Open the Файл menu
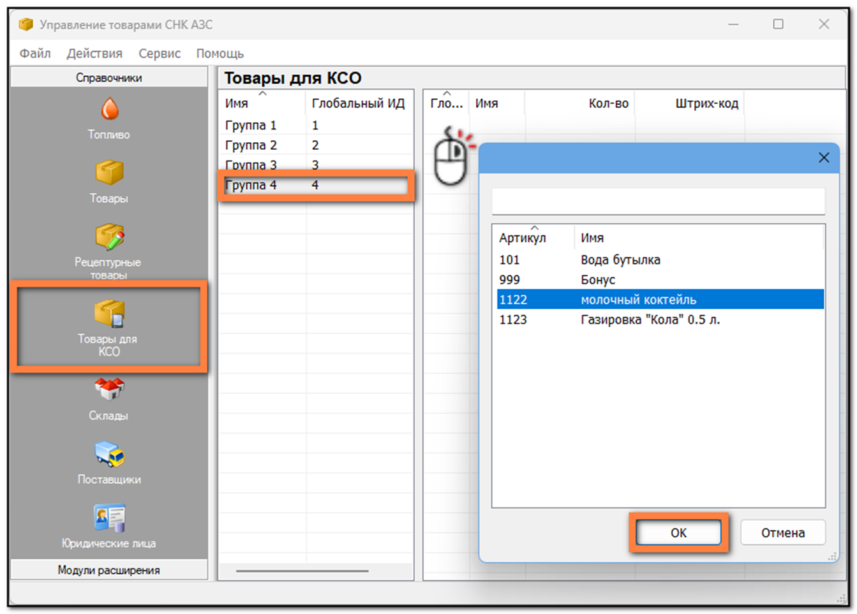Viewport: 857px width, 614px height. point(35,54)
